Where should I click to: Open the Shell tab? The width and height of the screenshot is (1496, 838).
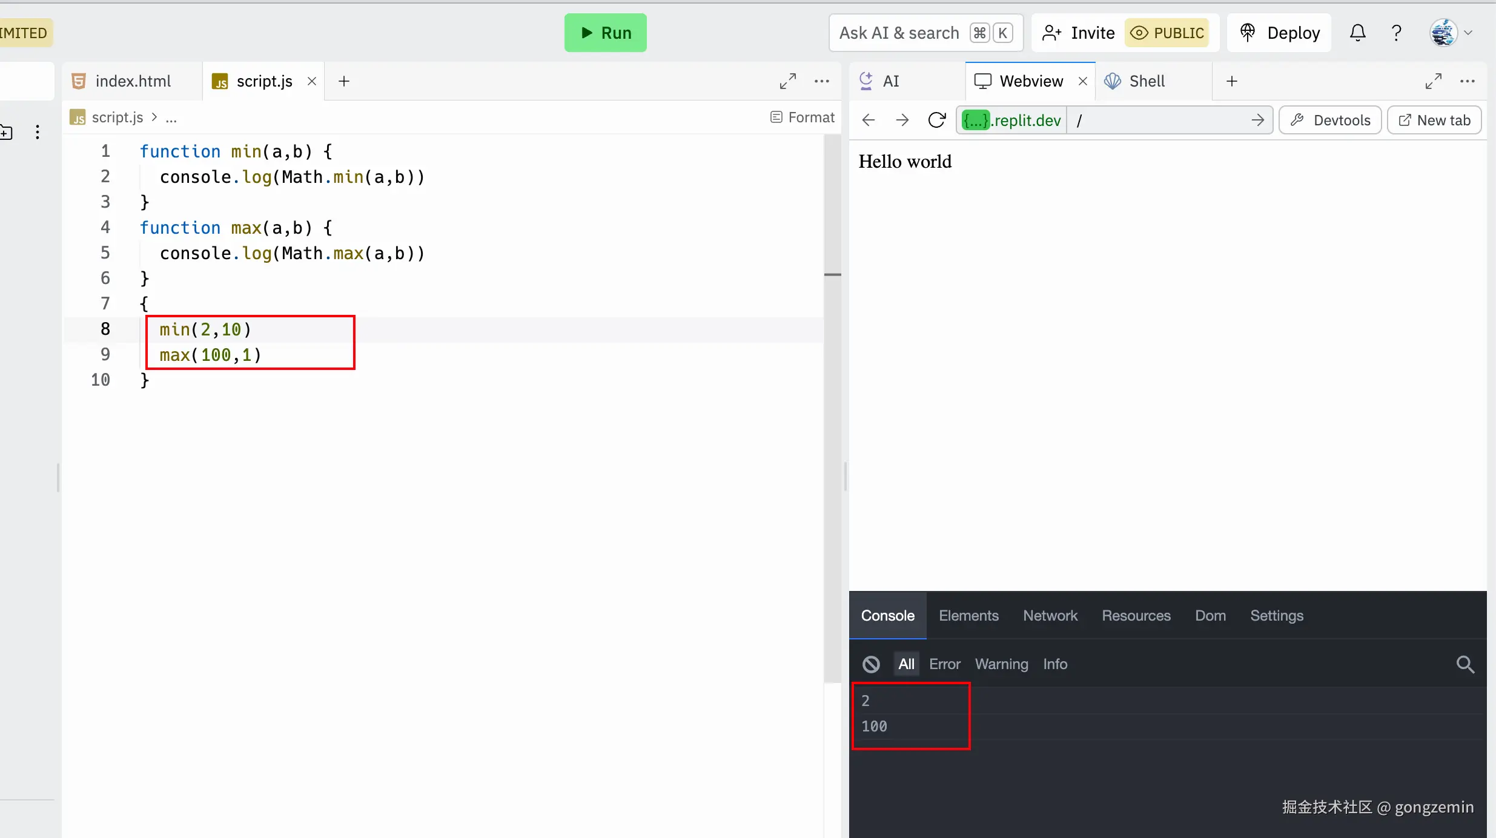1146,81
